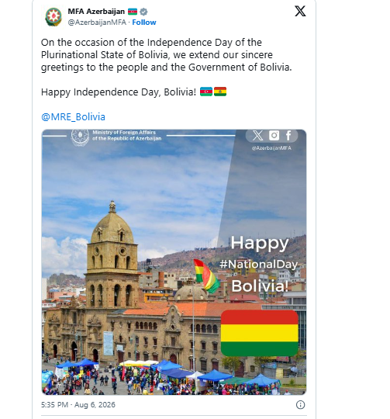Click the Facebook icon on the image banner
The image size is (390, 419).
(x=288, y=136)
